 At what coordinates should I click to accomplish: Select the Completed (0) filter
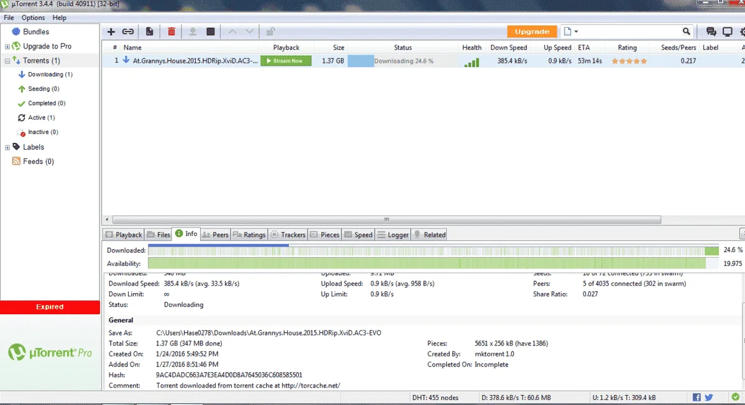[47, 103]
